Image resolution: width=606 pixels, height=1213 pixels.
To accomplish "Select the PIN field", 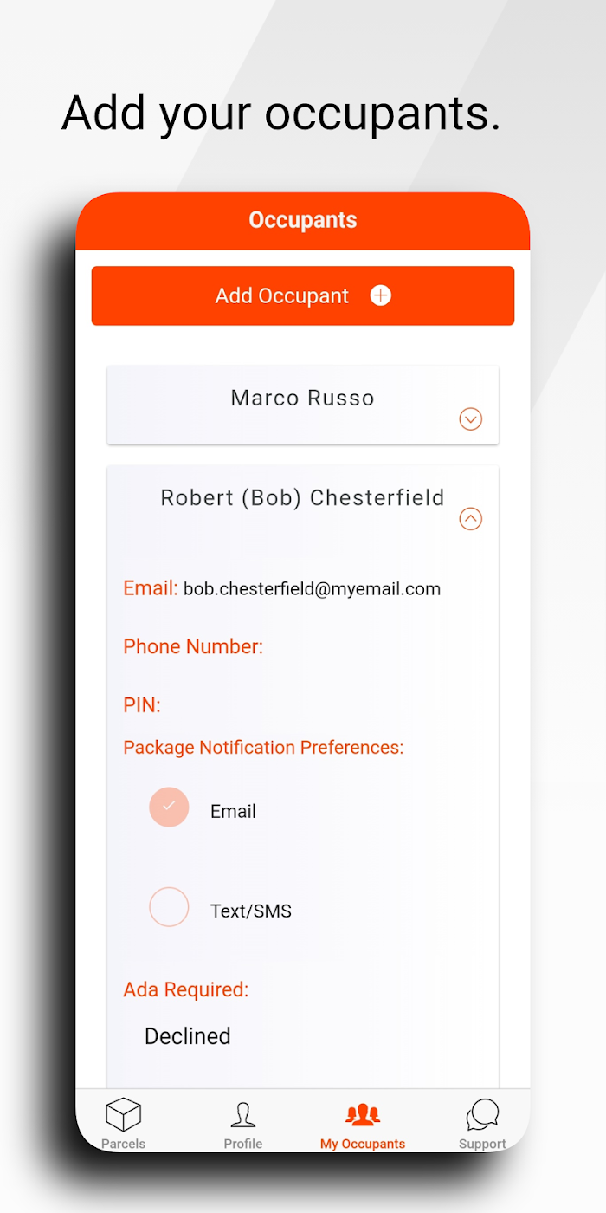I will point(142,705).
